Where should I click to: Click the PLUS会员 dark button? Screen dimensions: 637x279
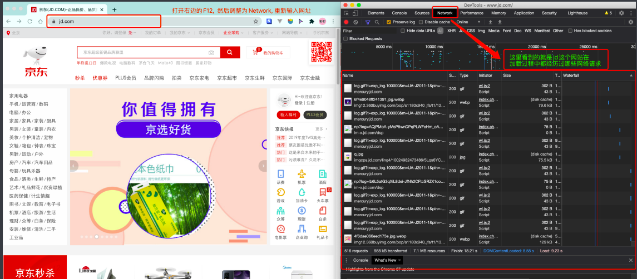315,115
